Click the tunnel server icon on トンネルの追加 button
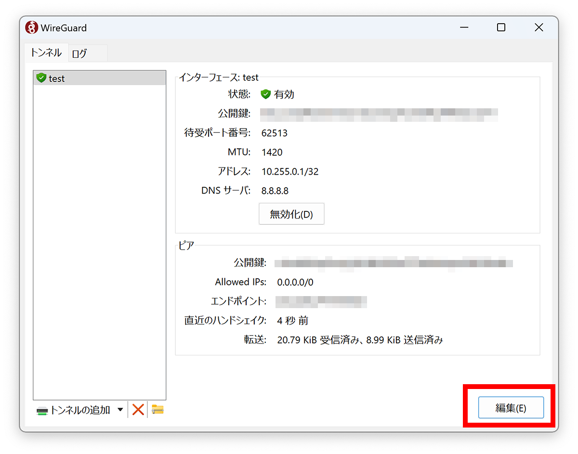The height and width of the screenshot is (454, 578). [41, 410]
